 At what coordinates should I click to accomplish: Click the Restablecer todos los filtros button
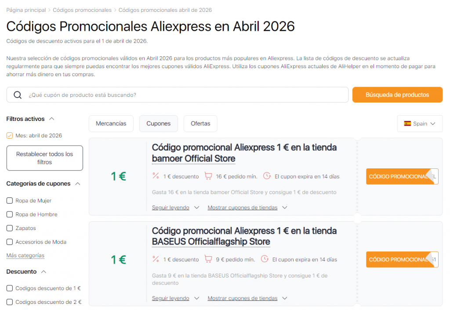tap(44, 157)
